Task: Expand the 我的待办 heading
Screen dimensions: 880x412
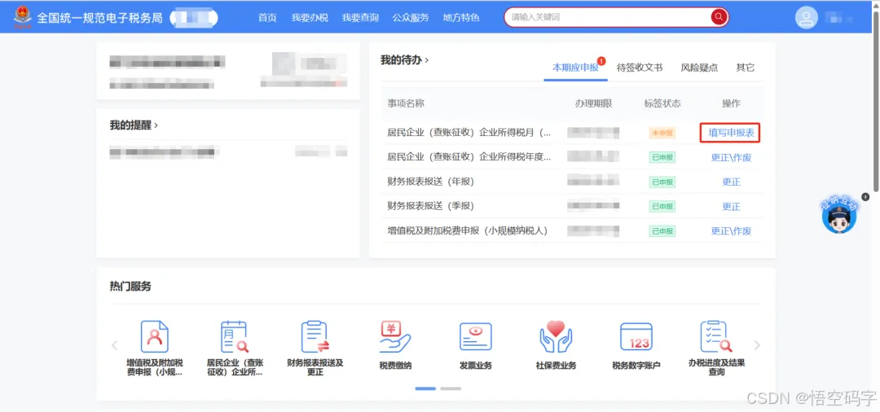Action: (x=404, y=59)
